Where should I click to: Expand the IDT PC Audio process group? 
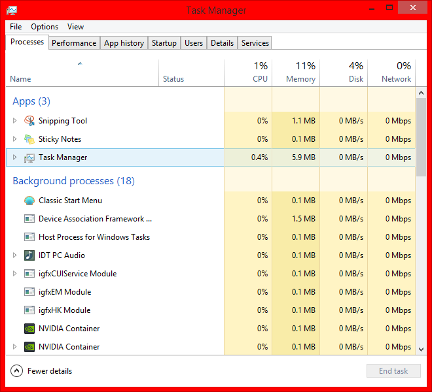pyautogui.click(x=14, y=255)
